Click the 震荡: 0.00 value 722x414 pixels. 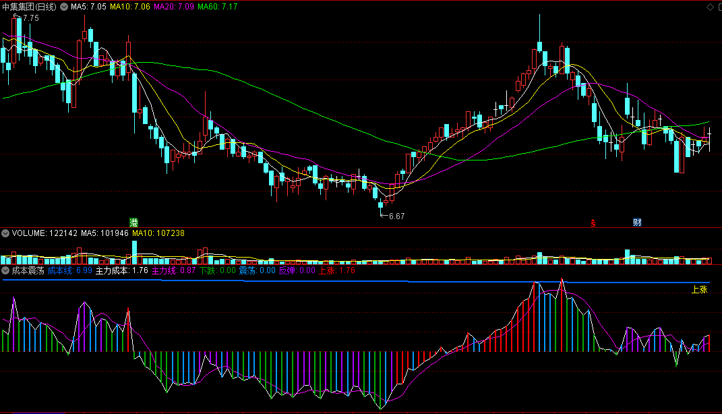pos(257,271)
